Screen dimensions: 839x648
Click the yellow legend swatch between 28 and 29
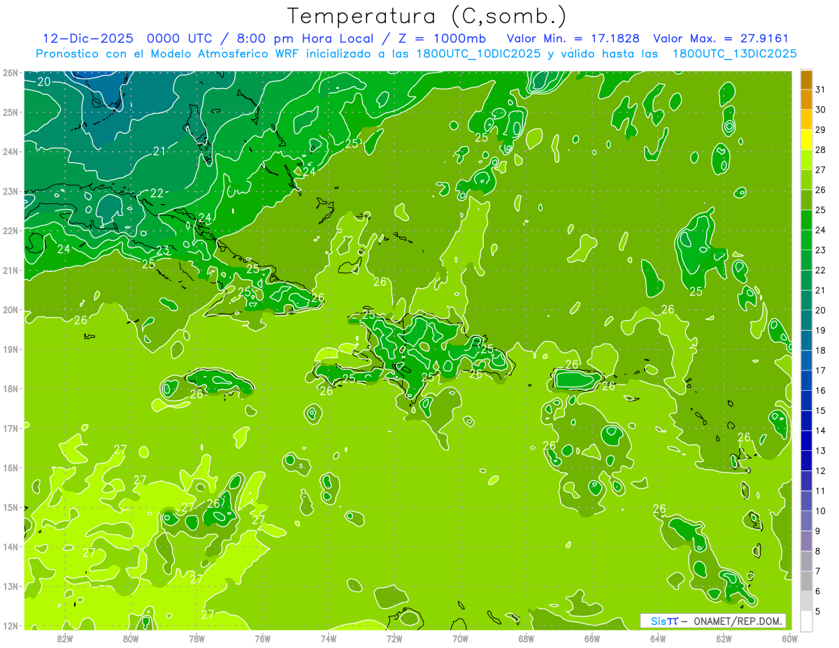point(806,140)
